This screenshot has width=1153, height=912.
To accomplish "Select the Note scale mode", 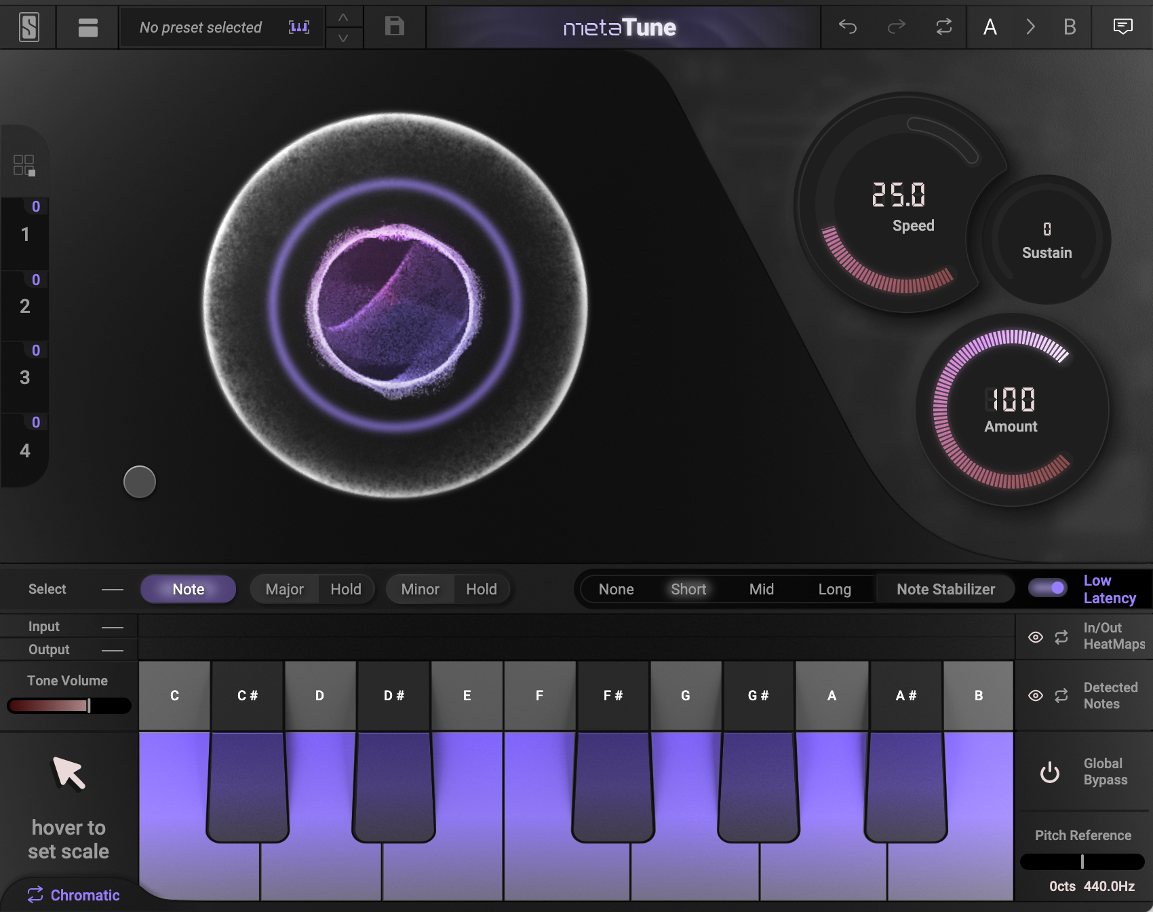I will (189, 589).
